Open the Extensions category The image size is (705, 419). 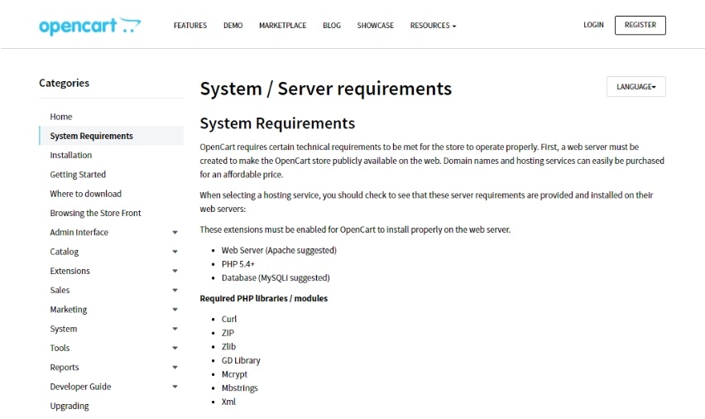tap(70, 271)
